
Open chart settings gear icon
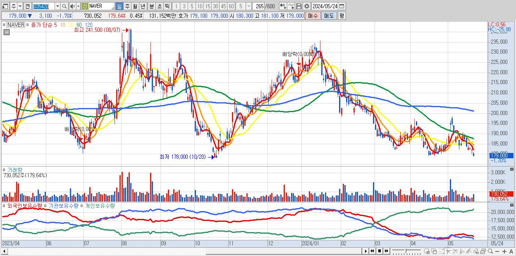(x=306, y=7)
